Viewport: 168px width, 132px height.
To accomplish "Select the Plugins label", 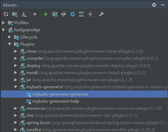I will click(27, 44).
